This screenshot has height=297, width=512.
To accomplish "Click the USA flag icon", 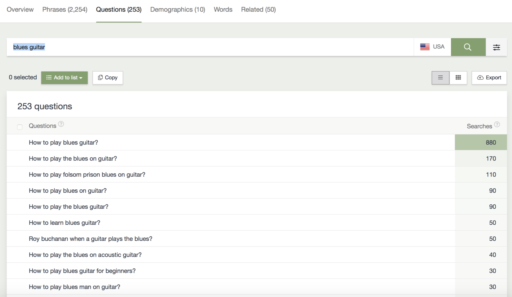I will [425, 47].
